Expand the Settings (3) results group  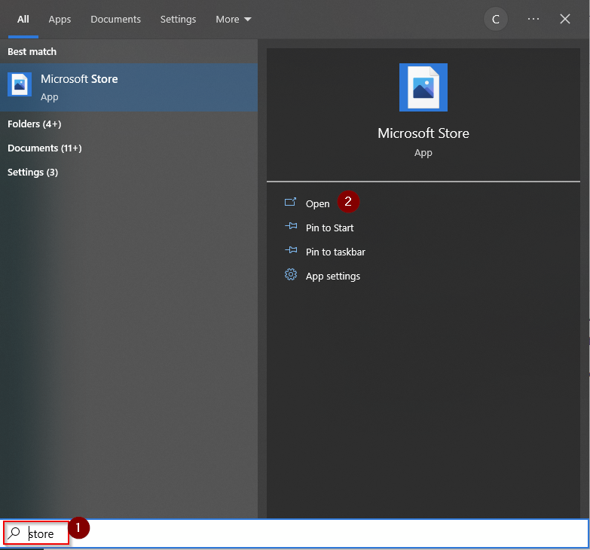pos(32,173)
